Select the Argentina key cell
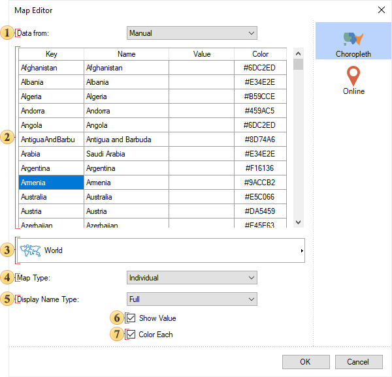 [x=51, y=168]
